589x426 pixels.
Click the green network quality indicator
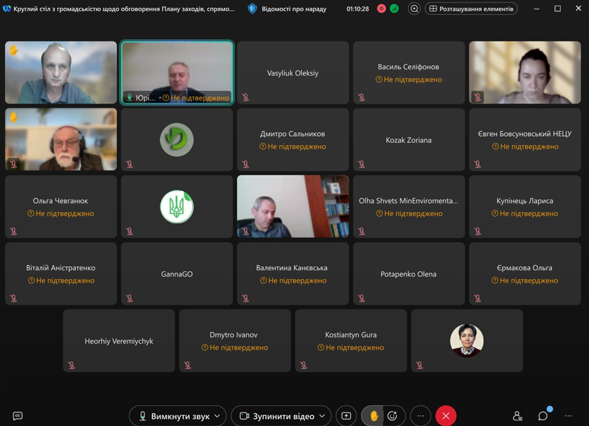tap(394, 9)
